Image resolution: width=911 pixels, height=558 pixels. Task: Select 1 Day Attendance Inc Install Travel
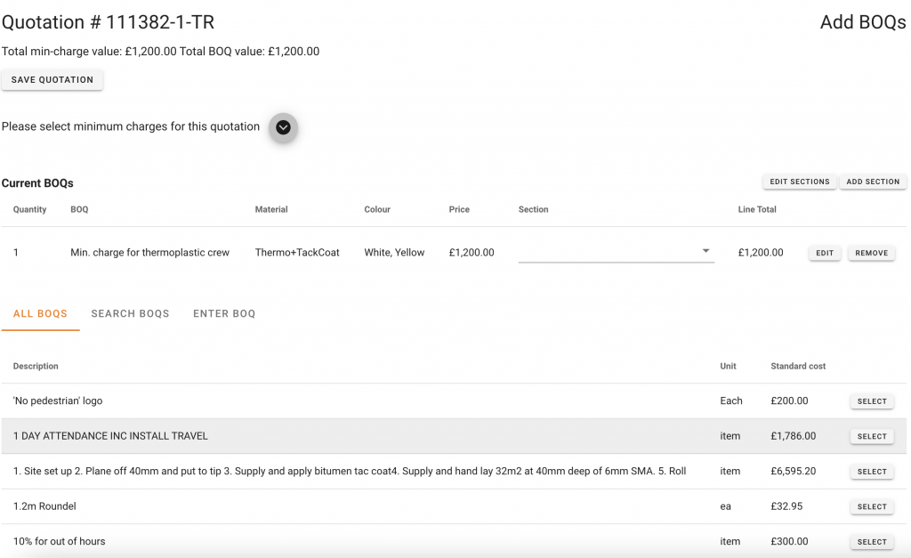871,437
